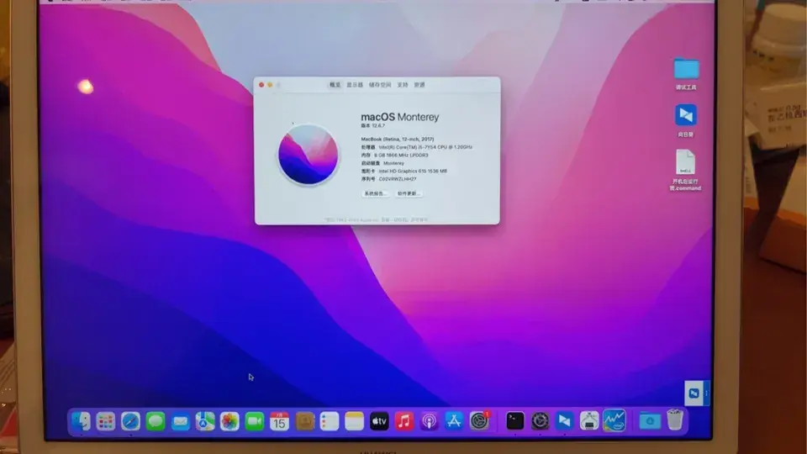Open Calendar showing 15 in dock
The height and width of the screenshot is (454, 807).
(279, 421)
